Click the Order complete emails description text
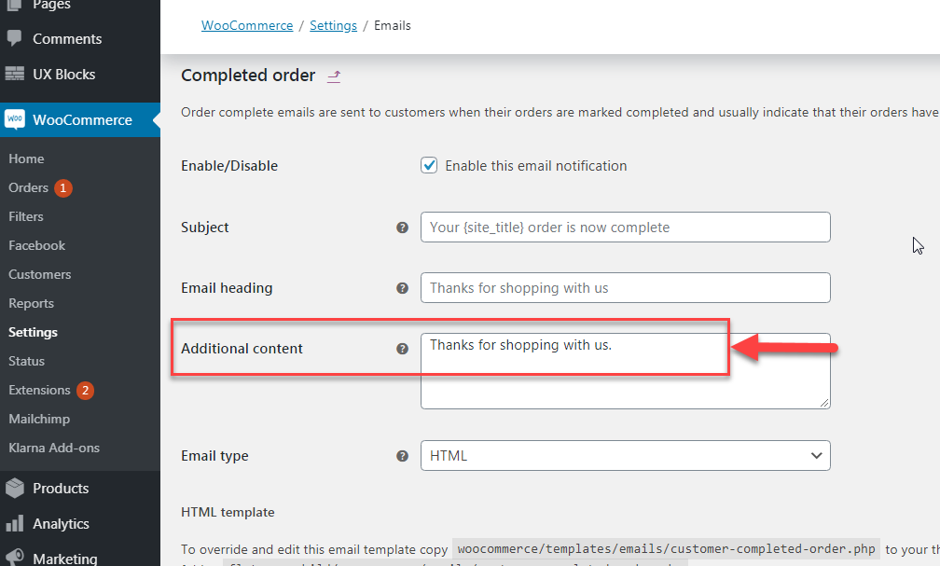 560,113
